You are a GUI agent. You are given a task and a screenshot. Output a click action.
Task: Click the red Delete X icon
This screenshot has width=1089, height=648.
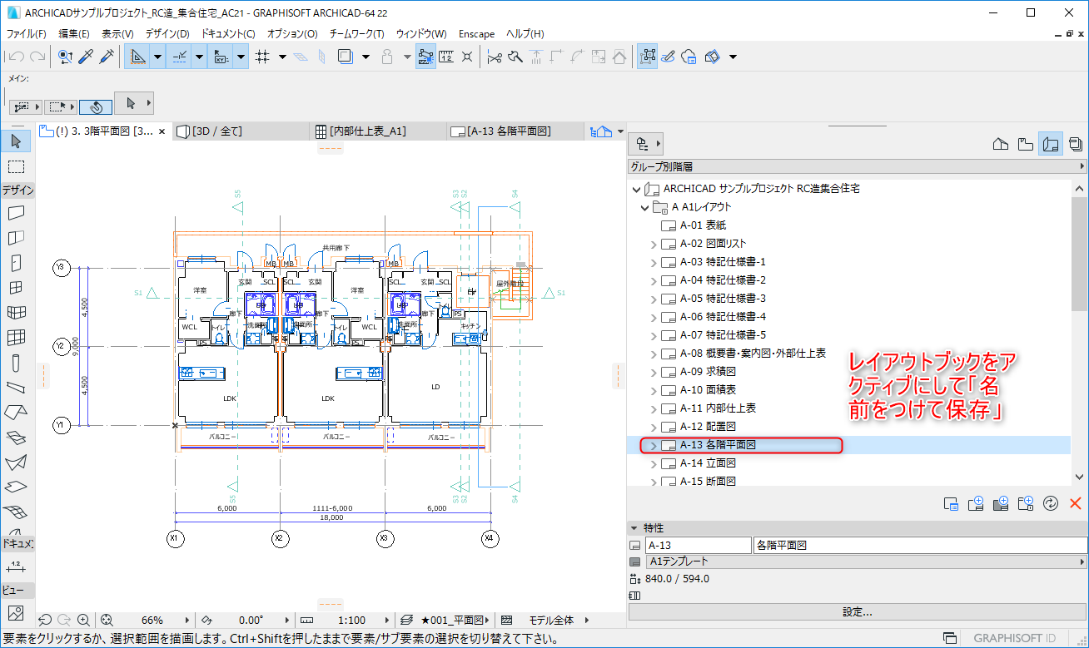coord(1075,503)
